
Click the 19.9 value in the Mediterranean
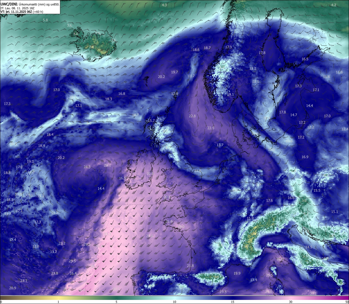(x=237, y=273)
